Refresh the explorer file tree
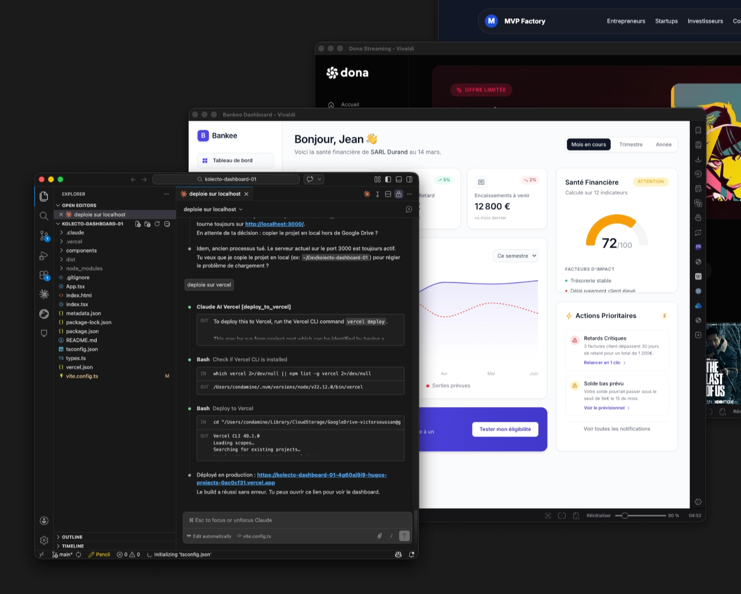The height and width of the screenshot is (594, 741). [157, 224]
